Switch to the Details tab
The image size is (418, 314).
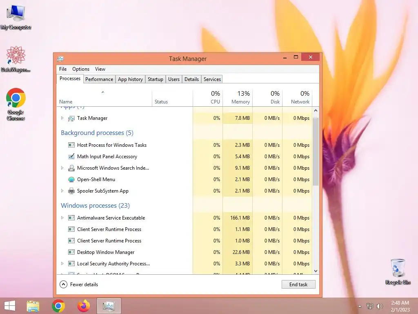click(192, 79)
